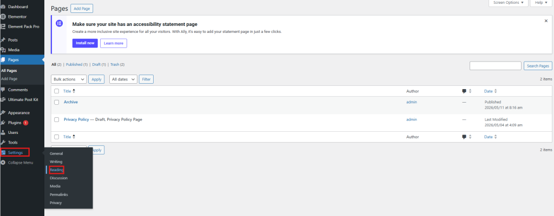Open the Posts pushpin icon
The height and width of the screenshot is (216, 554).
point(3,40)
